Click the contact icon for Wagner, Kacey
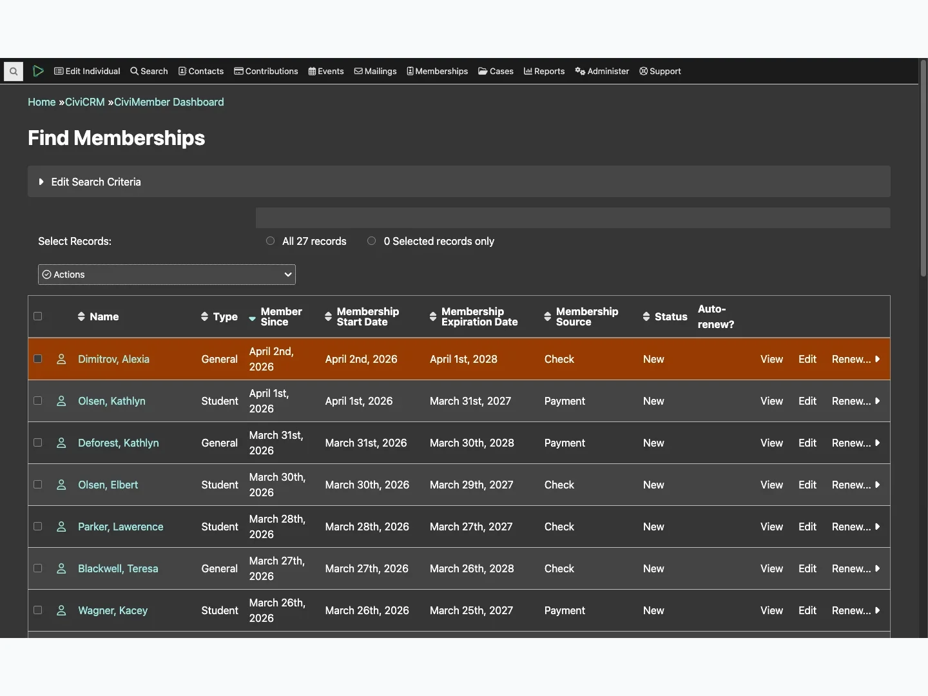Image resolution: width=928 pixels, height=696 pixels. tap(61, 610)
